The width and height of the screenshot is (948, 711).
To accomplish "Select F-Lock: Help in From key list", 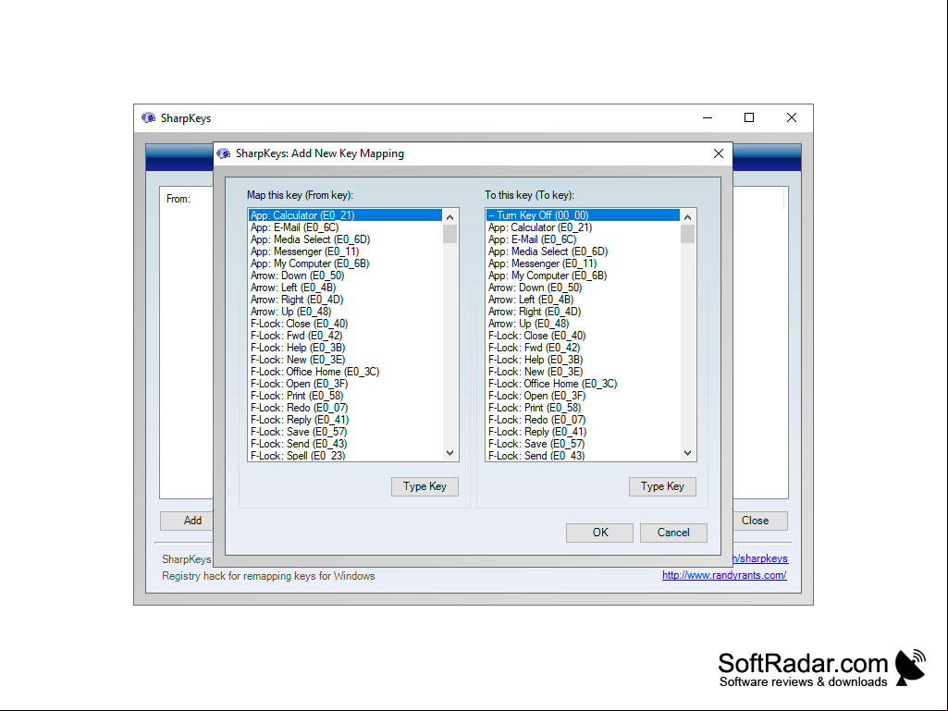I will [x=345, y=348].
